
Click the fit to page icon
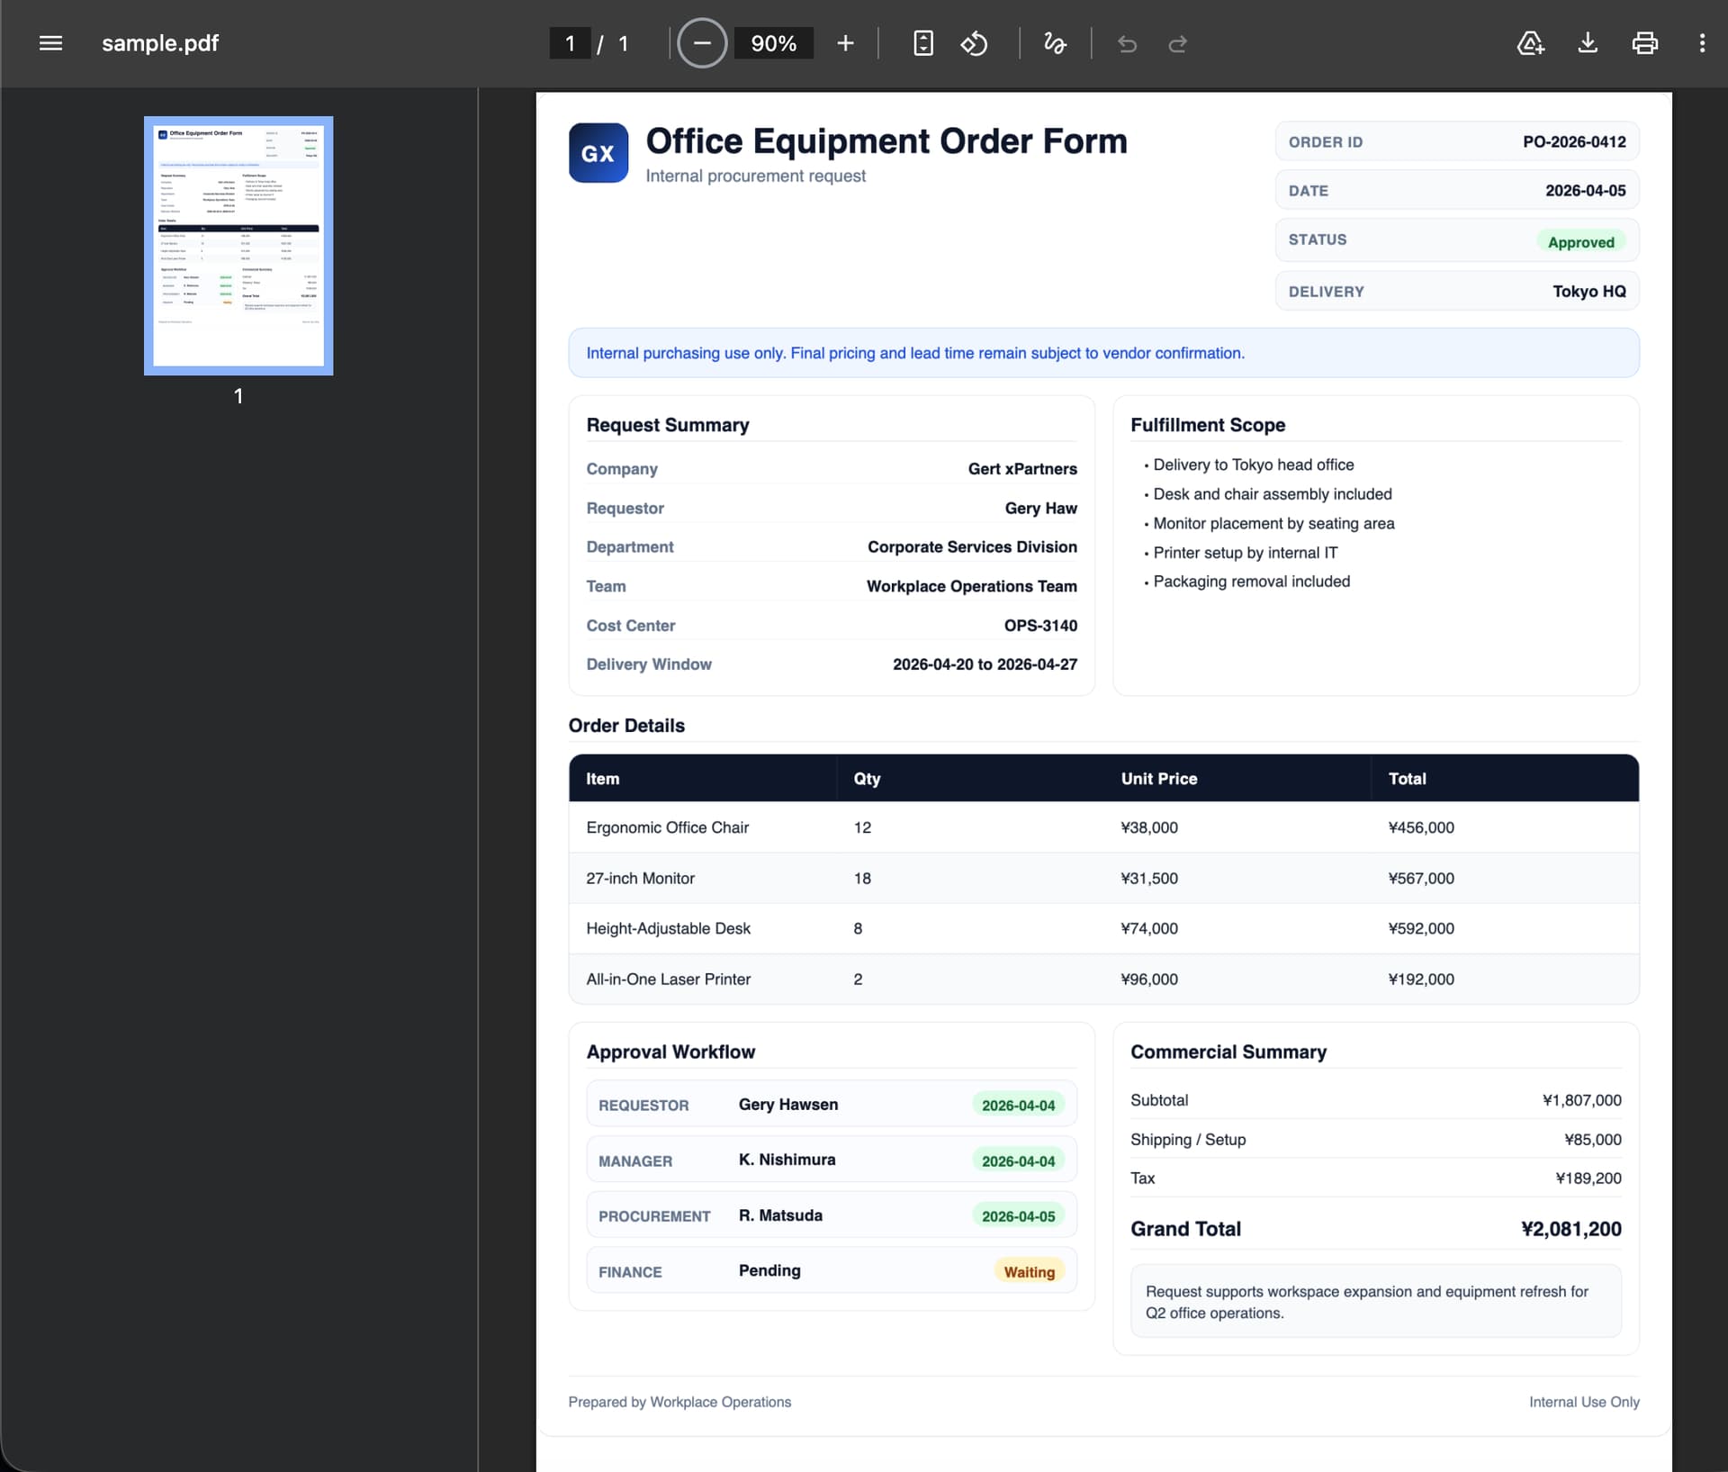pyautogui.click(x=922, y=43)
